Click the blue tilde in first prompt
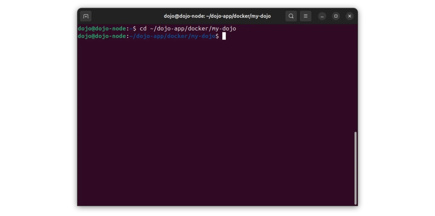 [x=131, y=29]
